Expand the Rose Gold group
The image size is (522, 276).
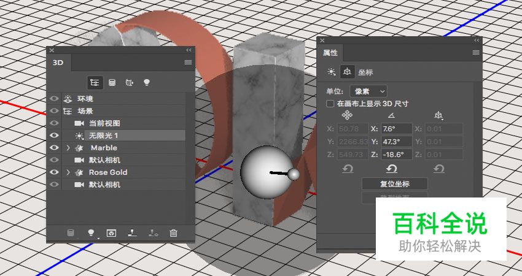(68, 172)
